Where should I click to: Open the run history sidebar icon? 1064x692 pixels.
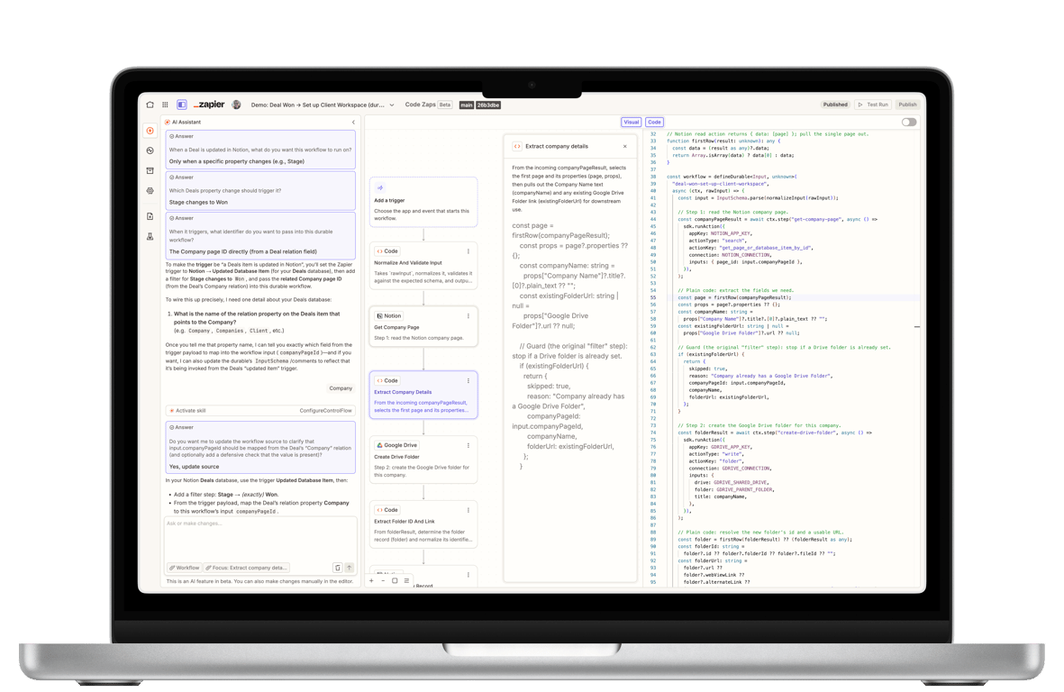pyautogui.click(x=150, y=150)
